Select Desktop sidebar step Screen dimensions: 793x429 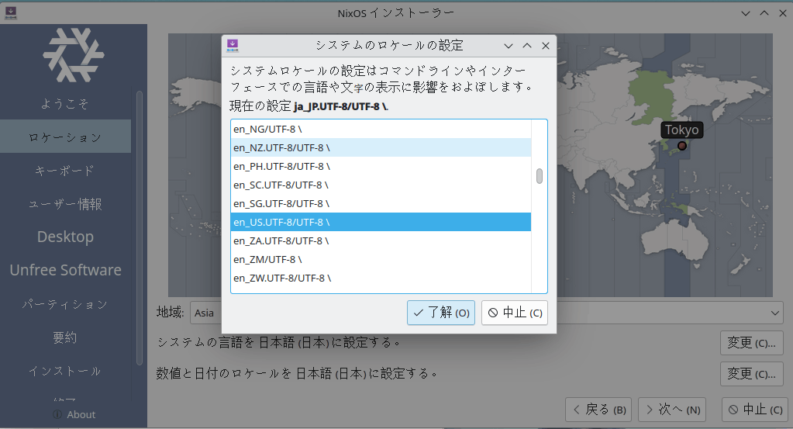tap(65, 237)
